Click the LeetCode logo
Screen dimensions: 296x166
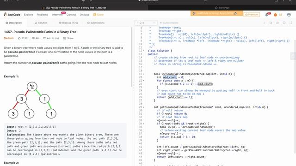tap(12, 14)
